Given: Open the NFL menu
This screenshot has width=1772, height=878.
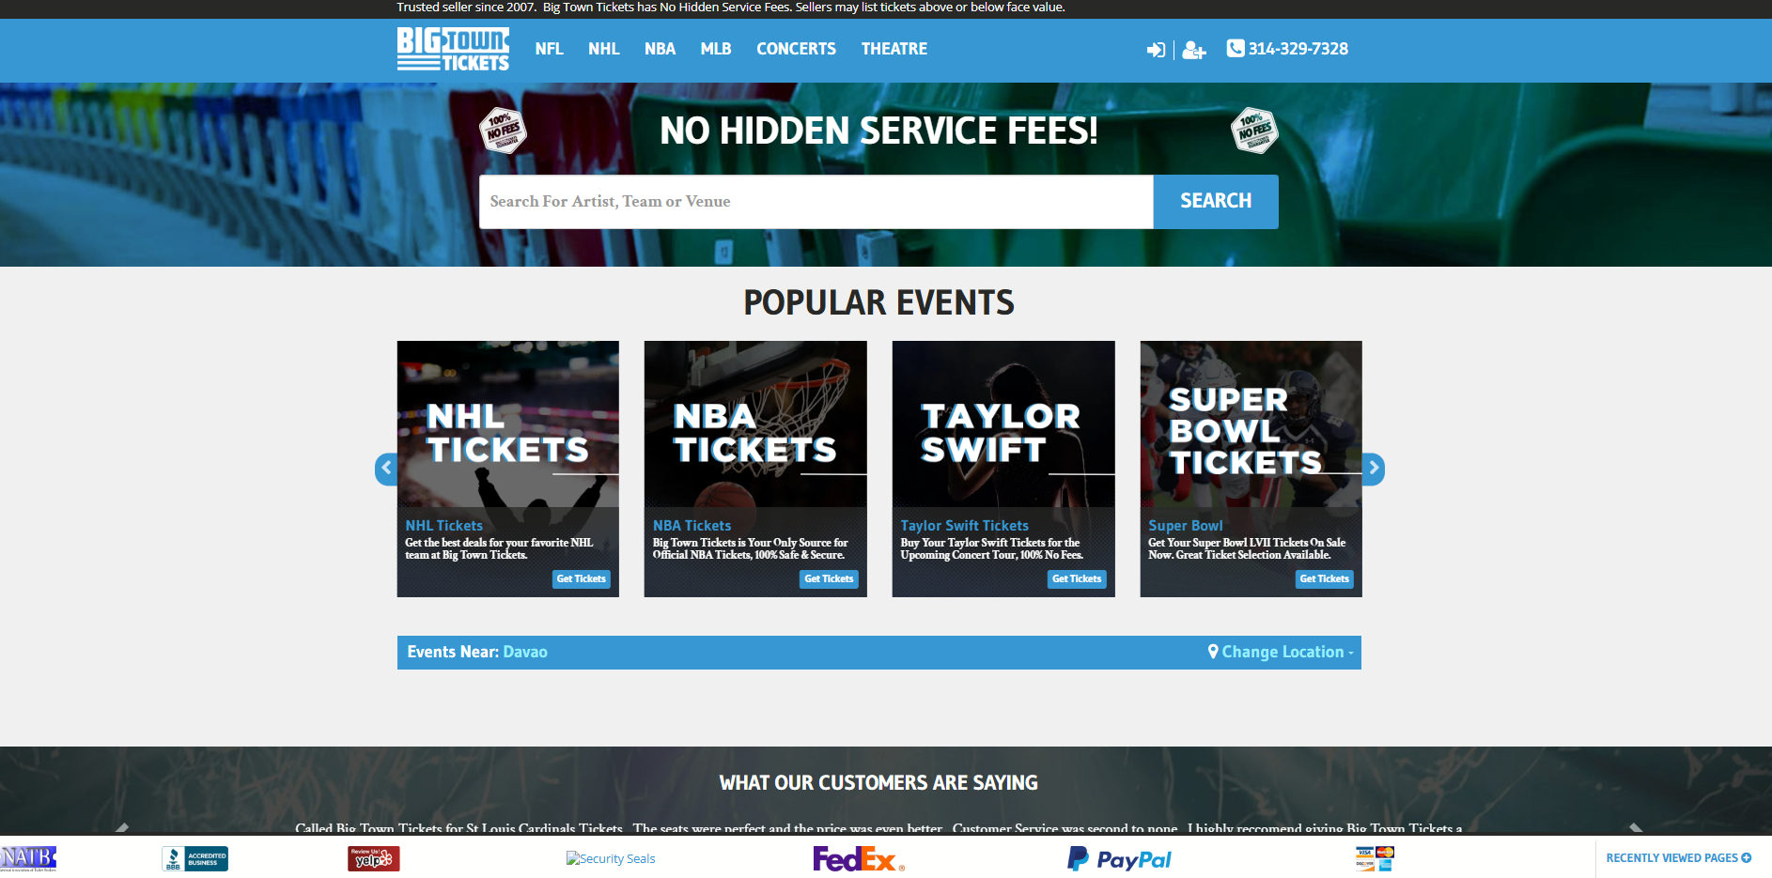Looking at the screenshot, I should [550, 49].
